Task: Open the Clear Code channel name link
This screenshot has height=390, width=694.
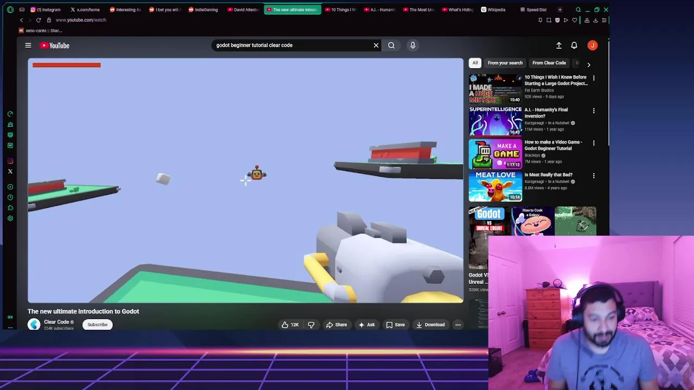Action: pyautogui.click(x=56, y=322)
